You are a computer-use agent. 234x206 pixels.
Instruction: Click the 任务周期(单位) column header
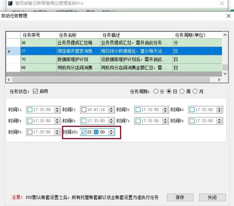pyautogui.click(x=190, y=35)
